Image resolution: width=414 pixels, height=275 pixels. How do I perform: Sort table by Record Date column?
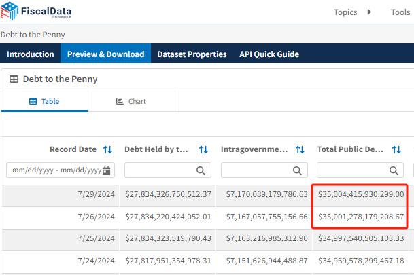tap(107, 149)
